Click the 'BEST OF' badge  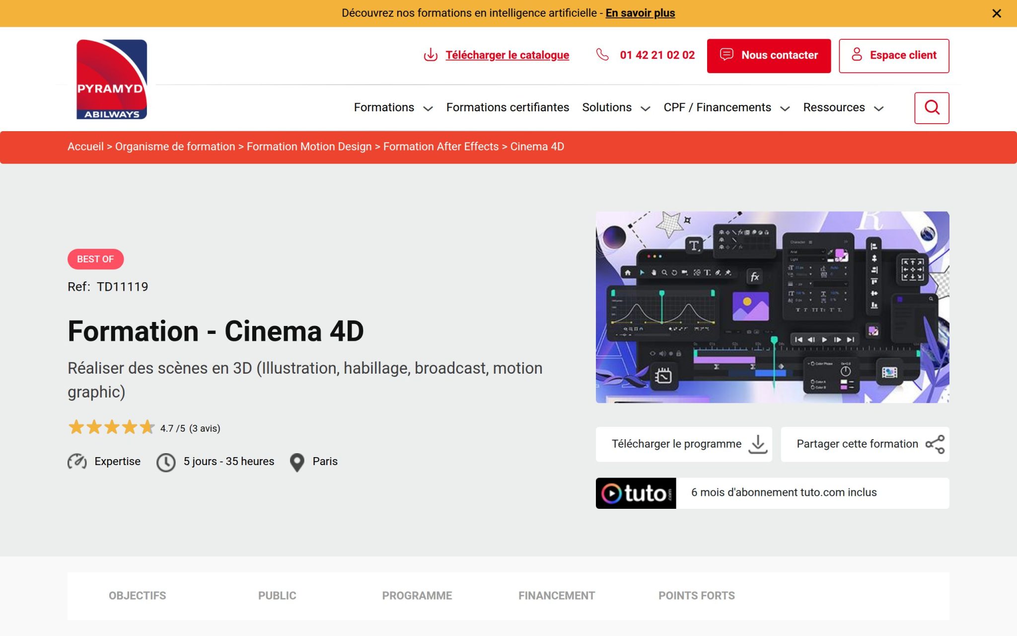point(95,259)
